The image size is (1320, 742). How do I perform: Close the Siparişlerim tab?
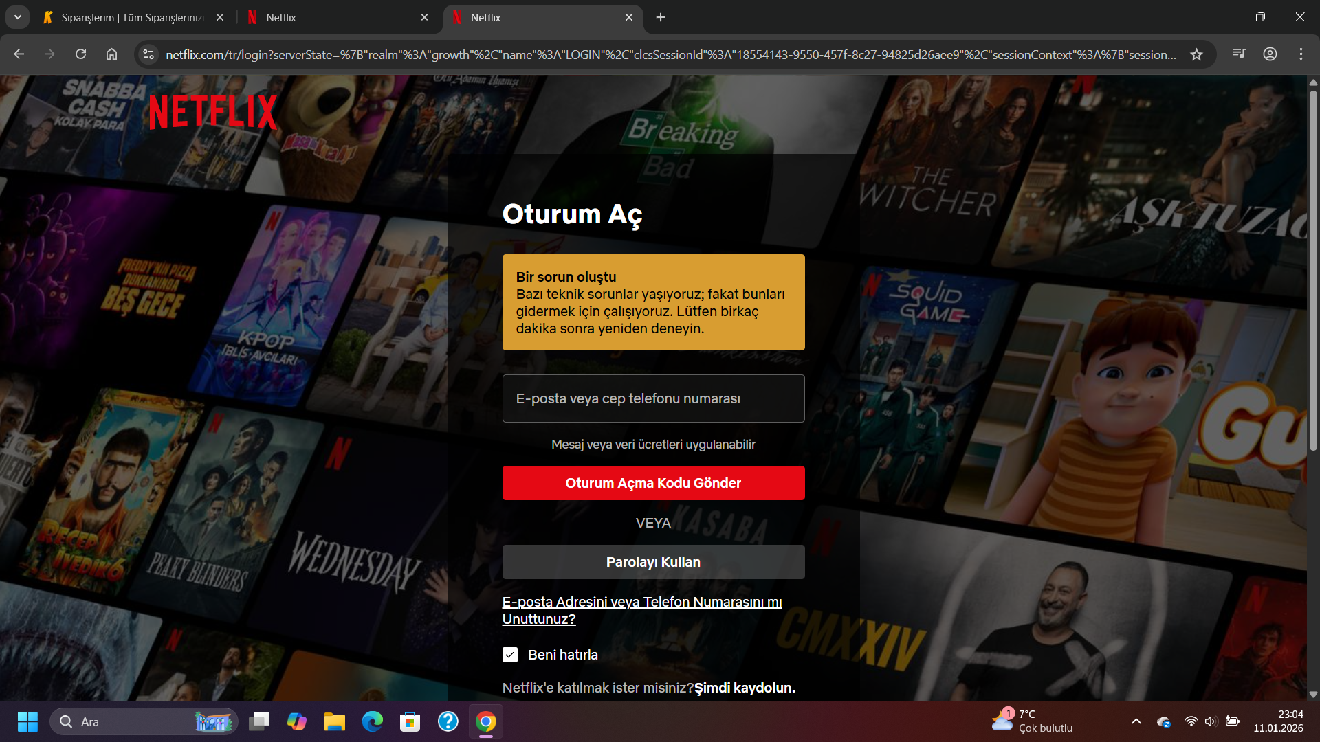[x=220, y=17]
